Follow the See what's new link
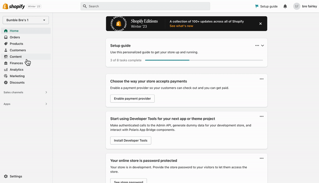The width and height of the screenshot is (319, 183). coord(181,26)
